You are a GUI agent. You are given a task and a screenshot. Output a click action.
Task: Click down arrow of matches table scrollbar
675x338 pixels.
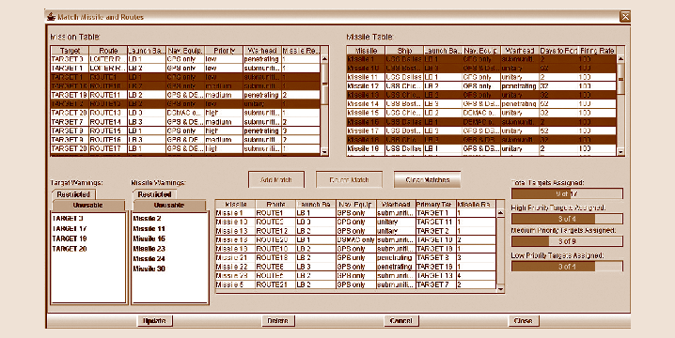[500, 289]
